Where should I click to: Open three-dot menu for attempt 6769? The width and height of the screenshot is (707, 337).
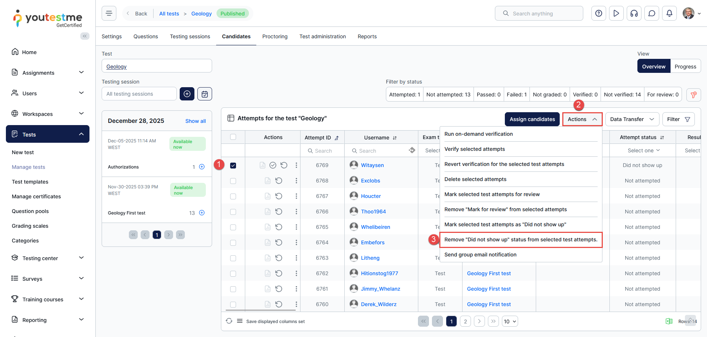coord(296,166)
